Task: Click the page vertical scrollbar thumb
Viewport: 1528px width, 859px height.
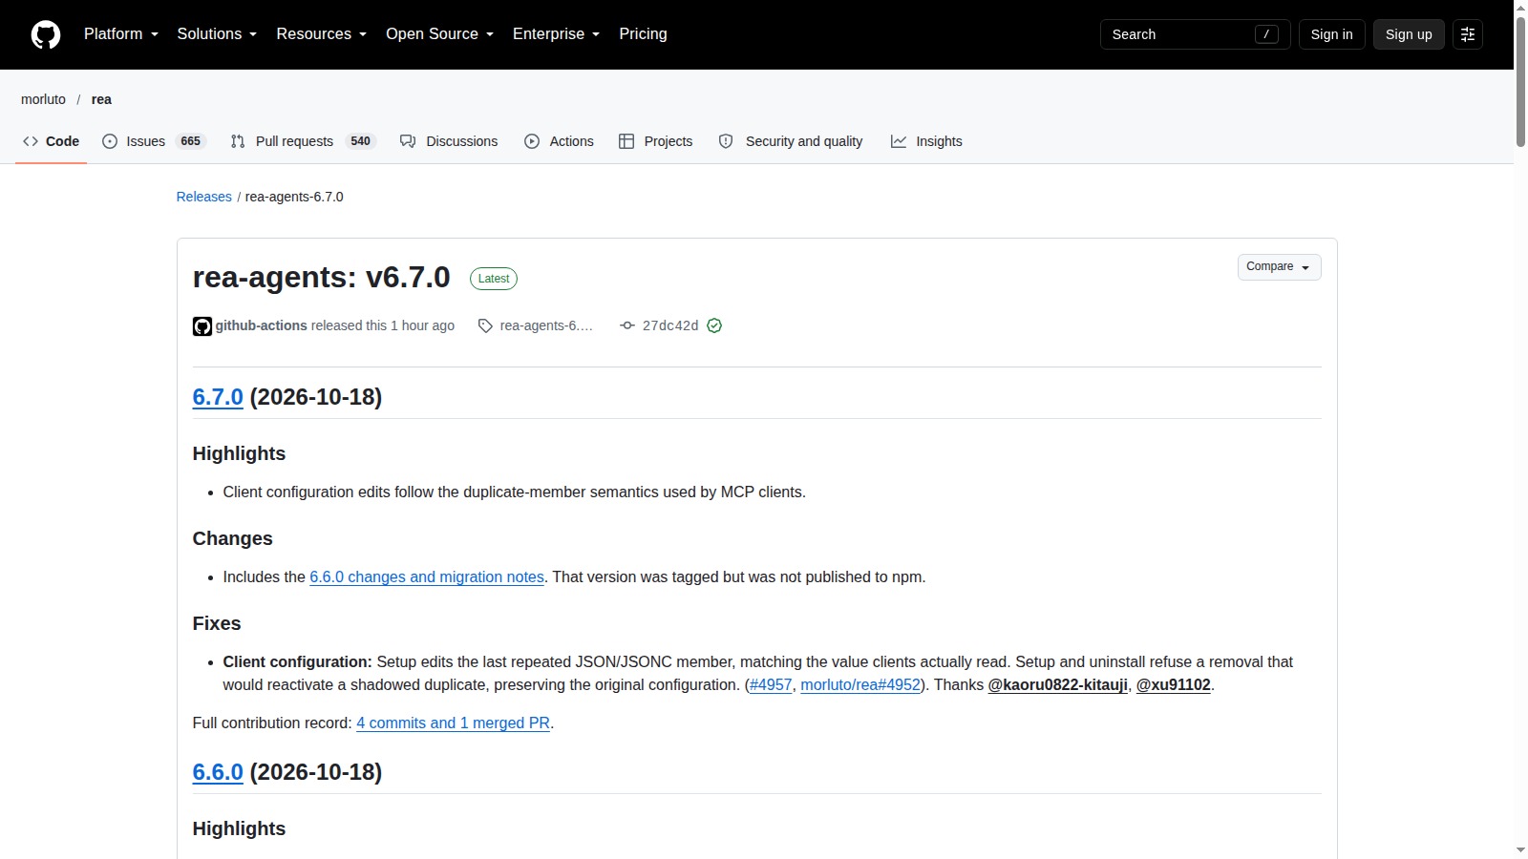Action: pyautogui.click(x=1520, y=81)
